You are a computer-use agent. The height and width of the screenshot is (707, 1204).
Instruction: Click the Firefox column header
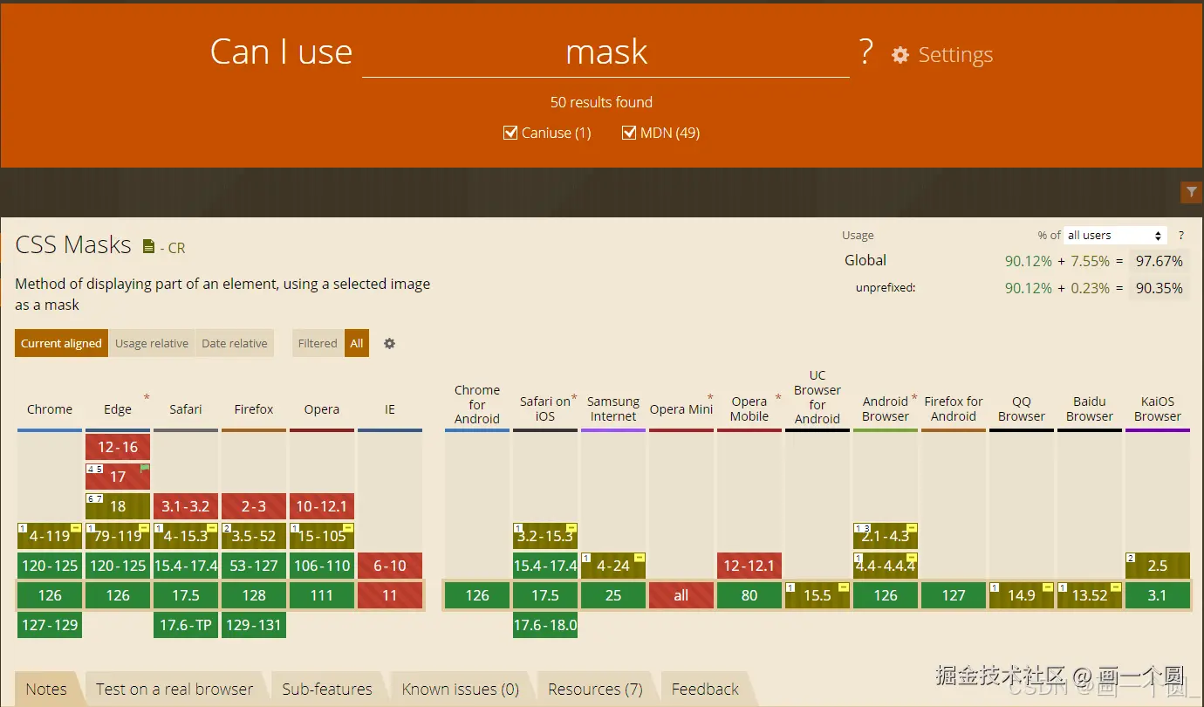[254, 408]
